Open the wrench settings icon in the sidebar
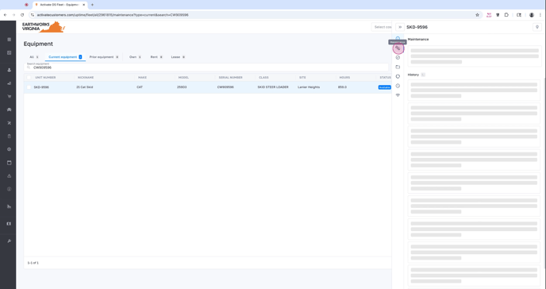 (x=9, y=241)
